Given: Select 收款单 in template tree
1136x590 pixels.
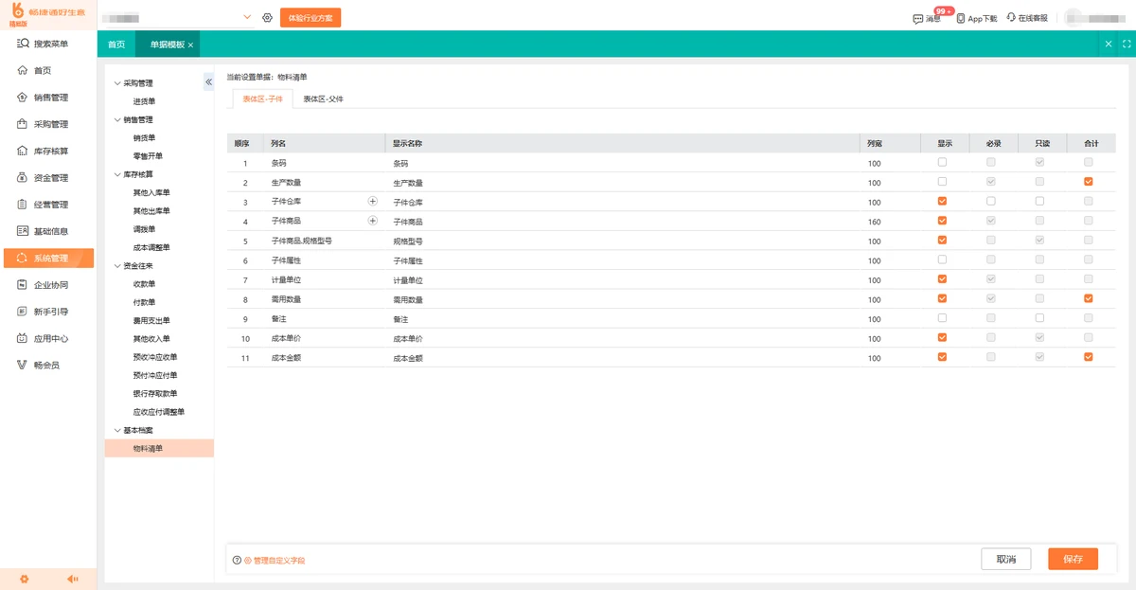Looking at the screenshot, I should [x=144, y=284].
